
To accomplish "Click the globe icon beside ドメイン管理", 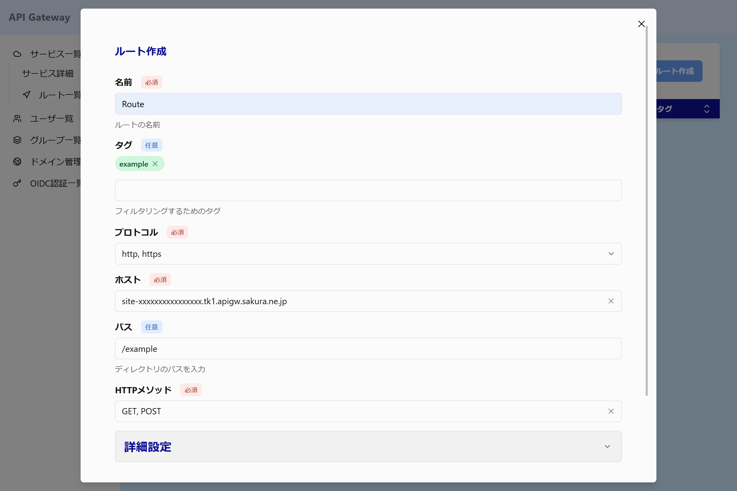I will pyautogui.click(x=17, y=162).
